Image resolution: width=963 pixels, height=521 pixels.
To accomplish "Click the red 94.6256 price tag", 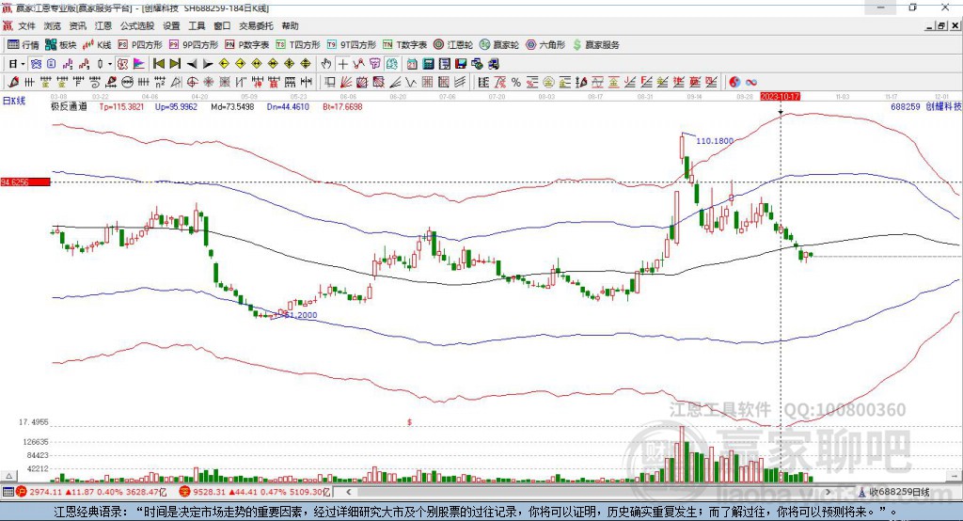I will [x=25, y=182].
